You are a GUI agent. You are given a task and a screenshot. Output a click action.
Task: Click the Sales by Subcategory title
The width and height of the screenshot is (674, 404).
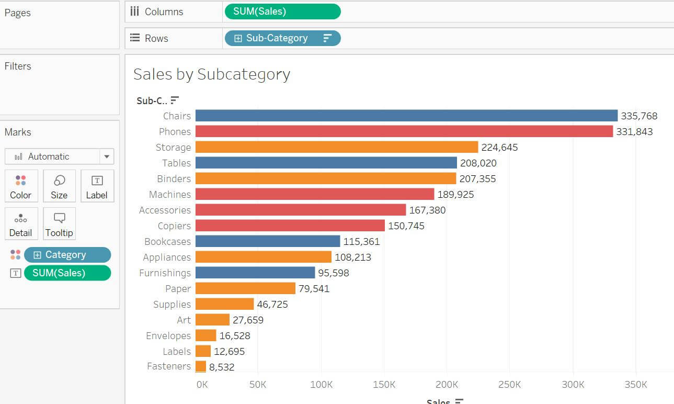[212, 74]
